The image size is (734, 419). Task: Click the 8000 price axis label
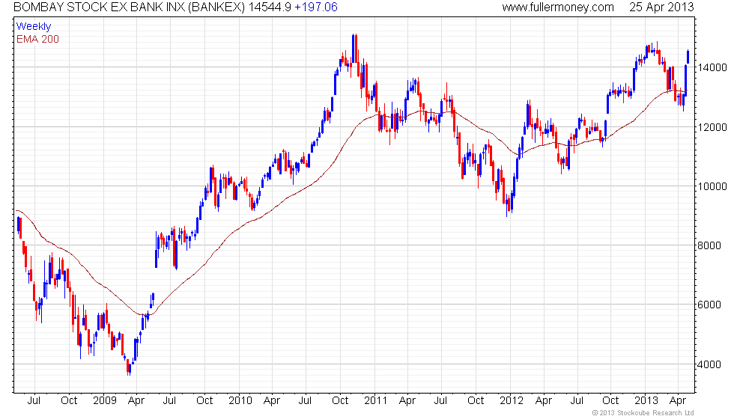pyautogui.click(x=709, y=245)
